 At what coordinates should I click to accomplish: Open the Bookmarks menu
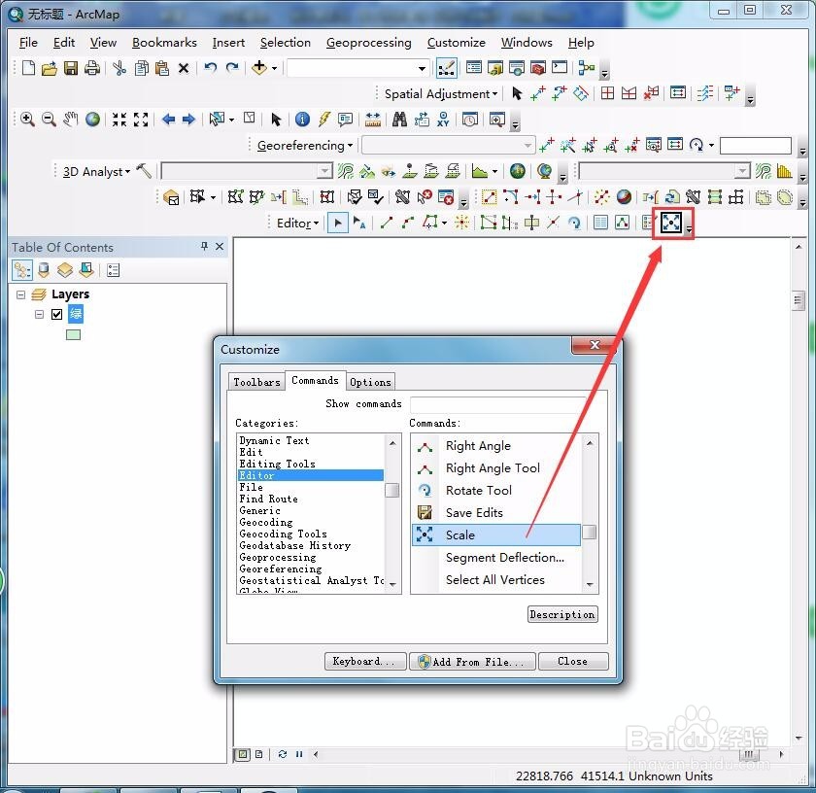[164, 43]
